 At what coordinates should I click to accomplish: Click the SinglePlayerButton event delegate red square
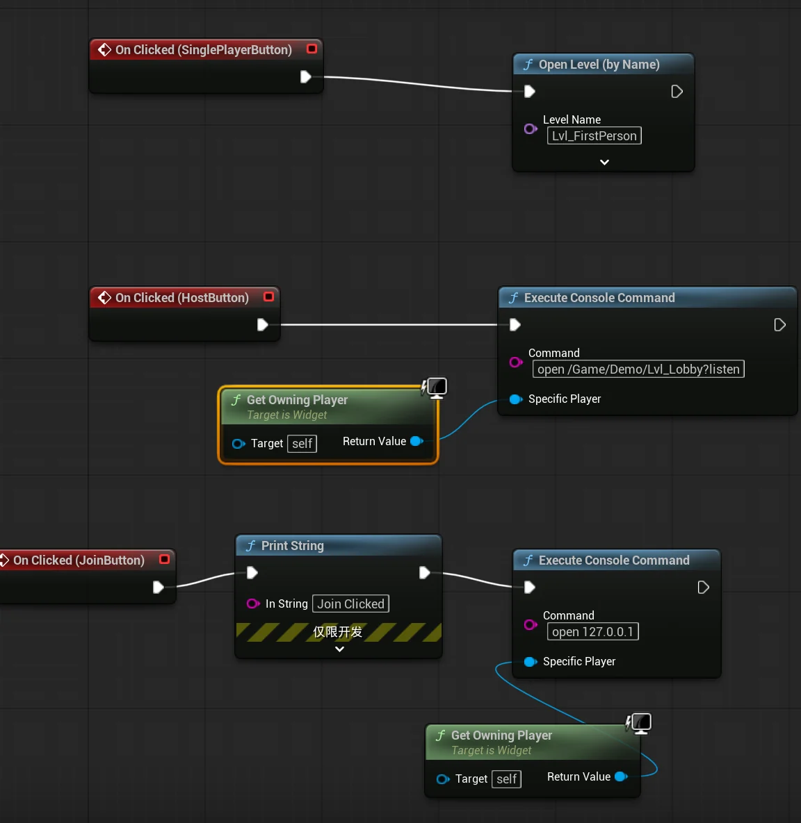(311, 49)
